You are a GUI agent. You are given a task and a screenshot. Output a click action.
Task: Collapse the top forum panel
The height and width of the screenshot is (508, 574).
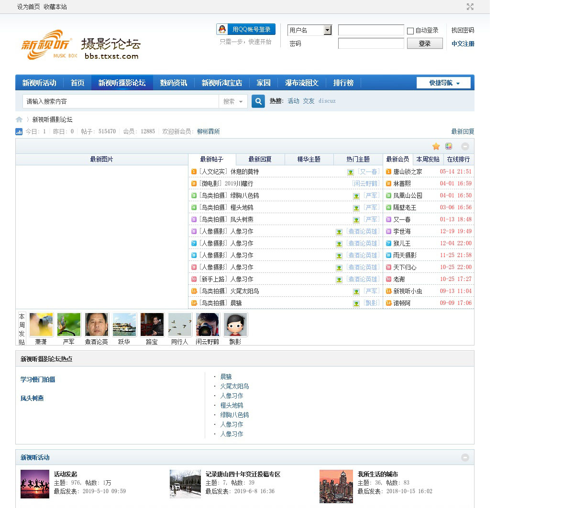pos(465,146)
